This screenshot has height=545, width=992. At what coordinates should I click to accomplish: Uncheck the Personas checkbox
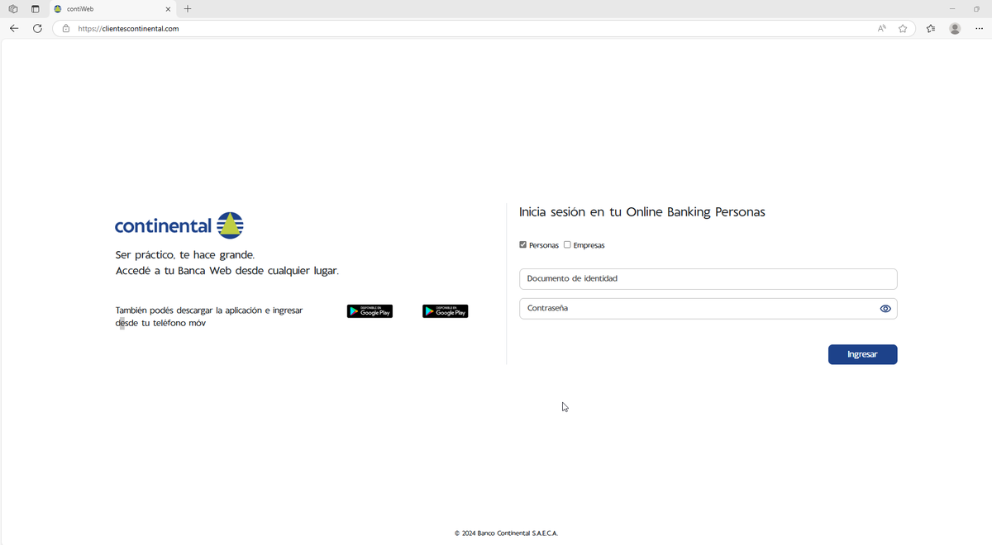(522, 245)
